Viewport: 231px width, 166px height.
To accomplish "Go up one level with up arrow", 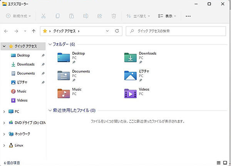I will [x=34, y=31].
